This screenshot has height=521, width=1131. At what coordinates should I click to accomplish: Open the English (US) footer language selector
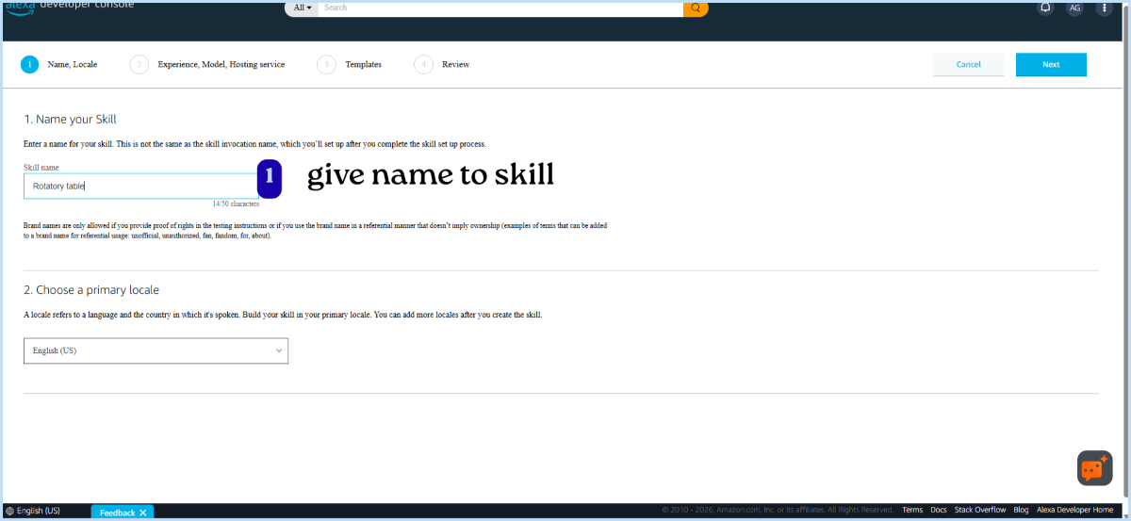(x=33, y=512)
